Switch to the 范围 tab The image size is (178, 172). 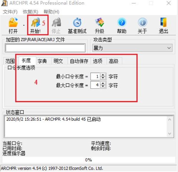tap(10, 61)
